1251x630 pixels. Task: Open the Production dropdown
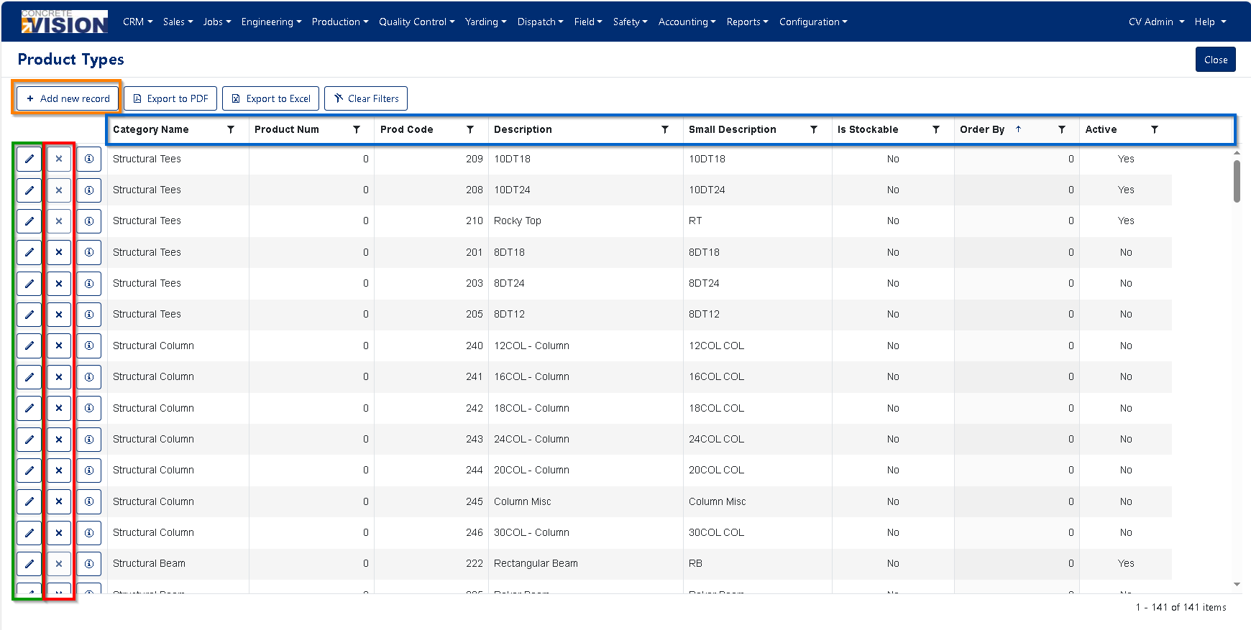tap(340, 22)
